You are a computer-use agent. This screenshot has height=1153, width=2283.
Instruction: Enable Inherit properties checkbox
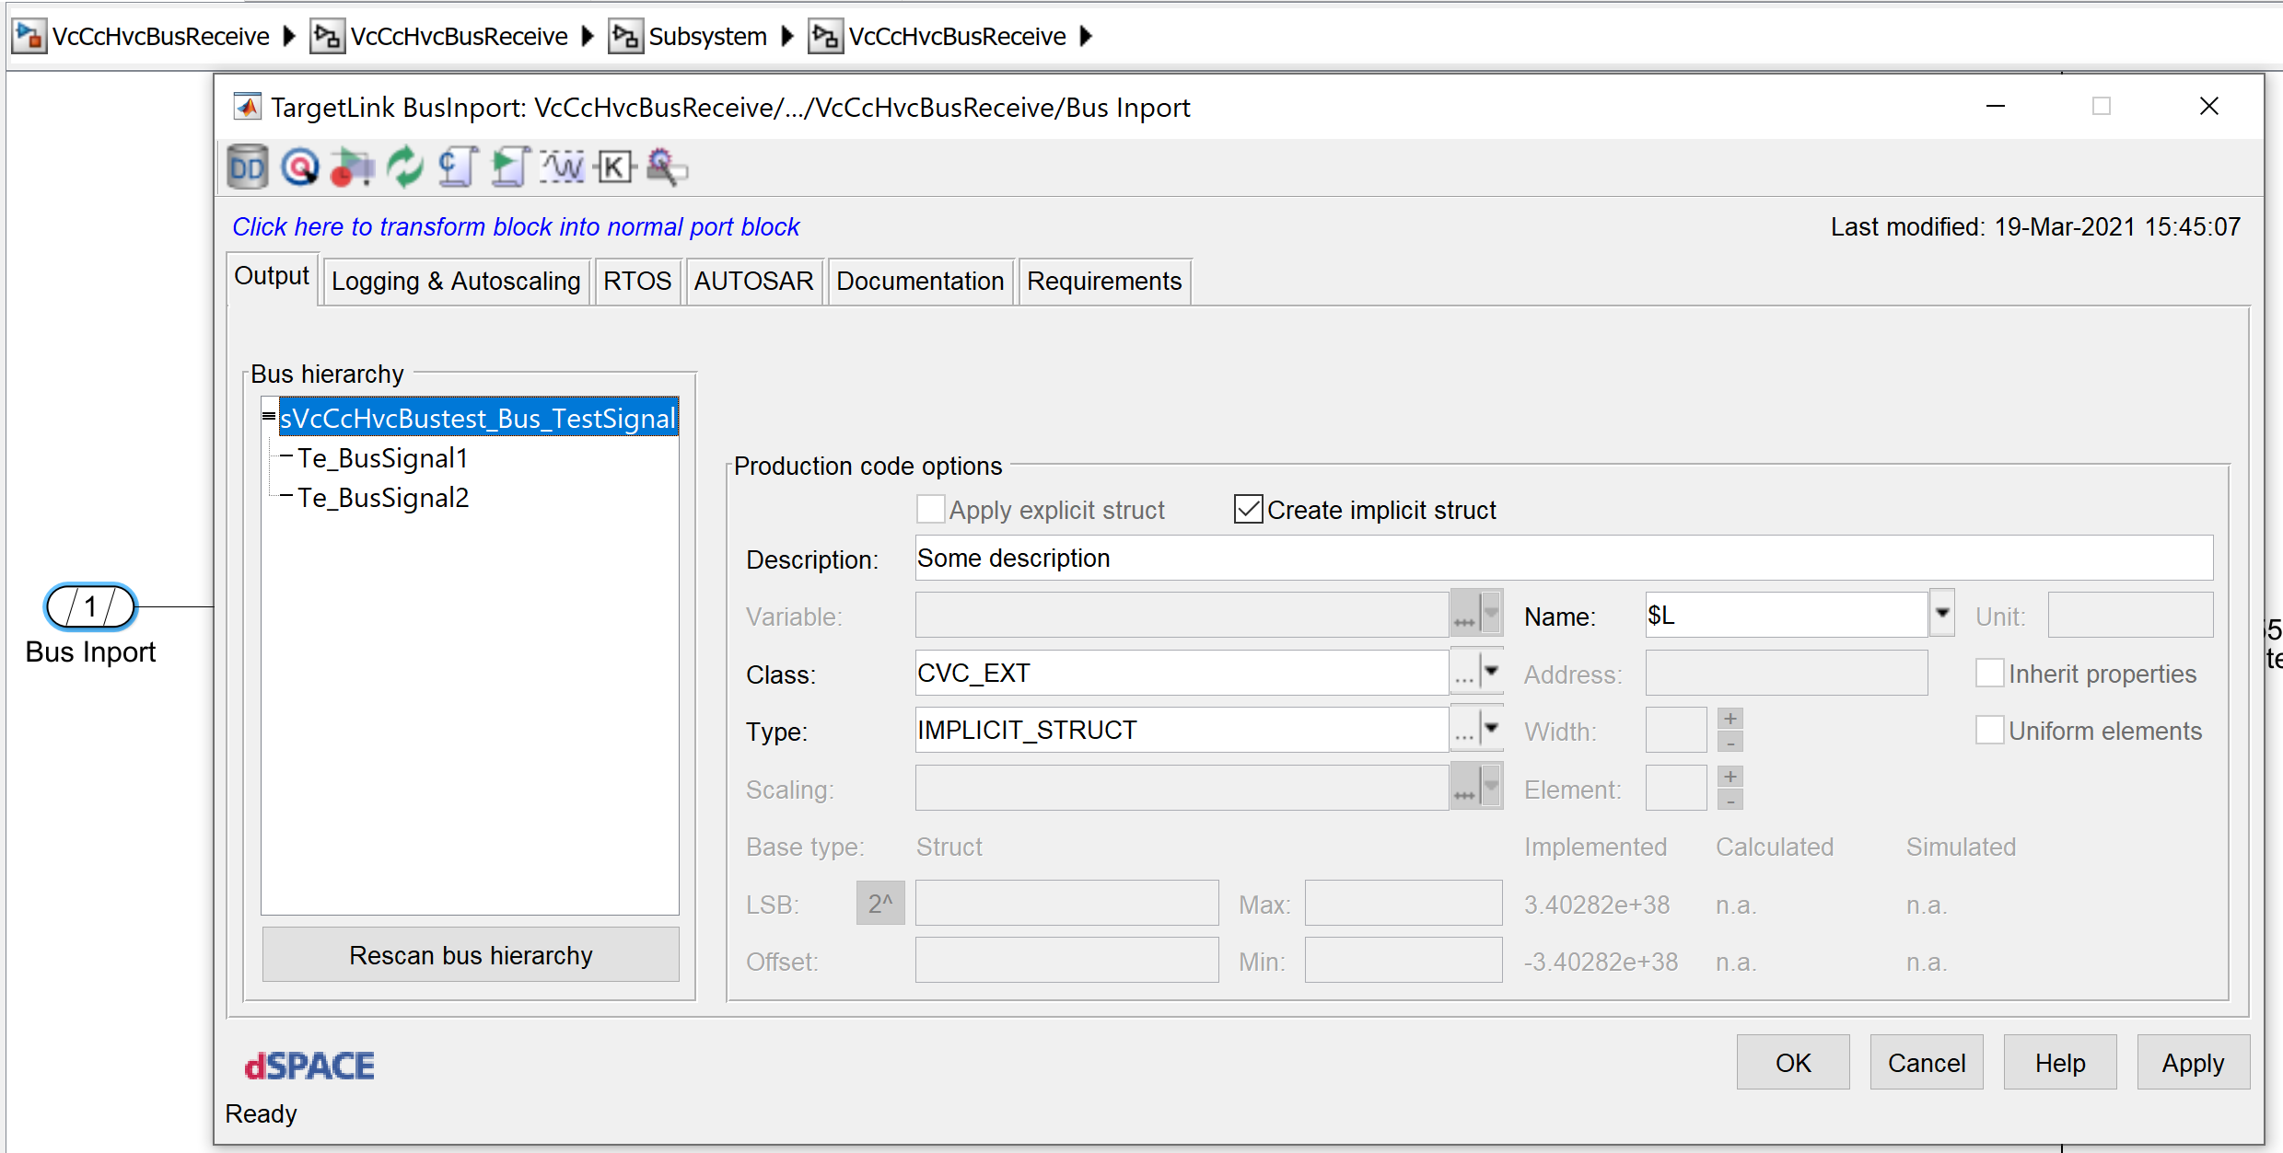pyautogui.click(x=1989, y=674)
